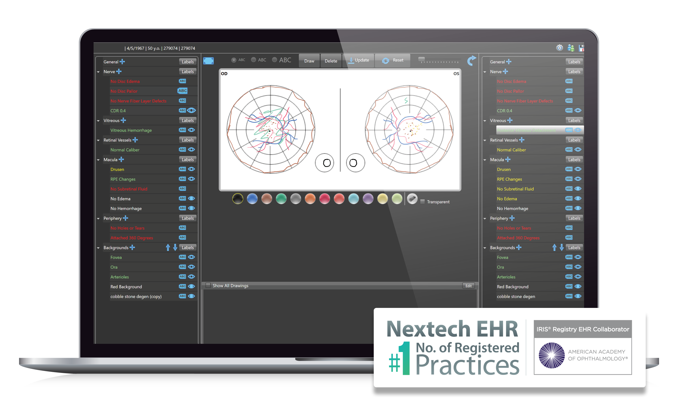680x408 pixels.
Task: Add item to left Macula section
Action: click(121, 159)
